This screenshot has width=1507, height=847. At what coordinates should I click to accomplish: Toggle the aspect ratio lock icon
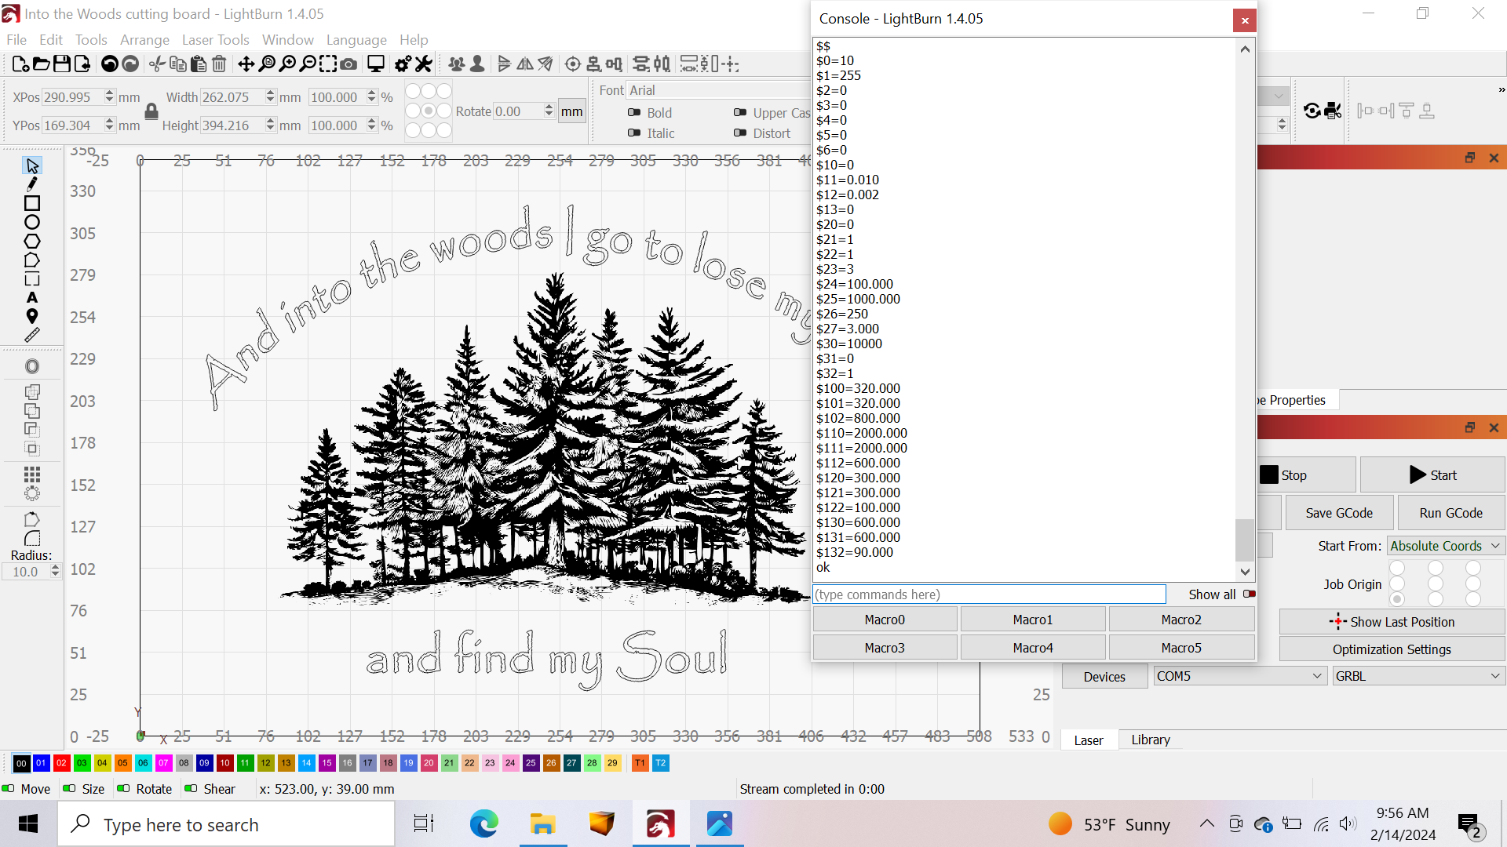click(x=151, y=111)
